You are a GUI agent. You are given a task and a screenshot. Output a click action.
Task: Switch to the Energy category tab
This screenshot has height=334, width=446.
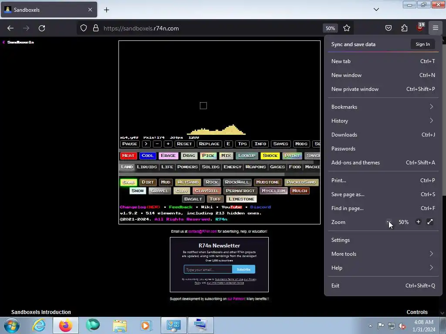click(233, 167)
